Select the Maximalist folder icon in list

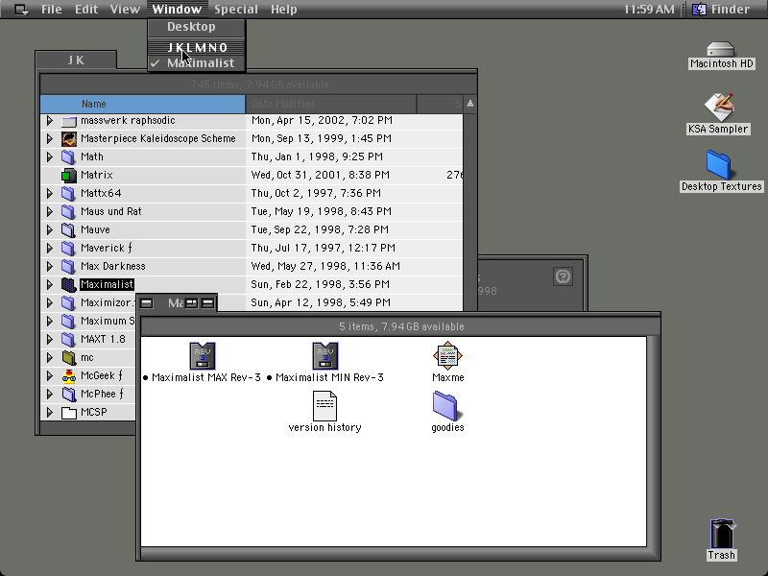[x=69, y=284]
